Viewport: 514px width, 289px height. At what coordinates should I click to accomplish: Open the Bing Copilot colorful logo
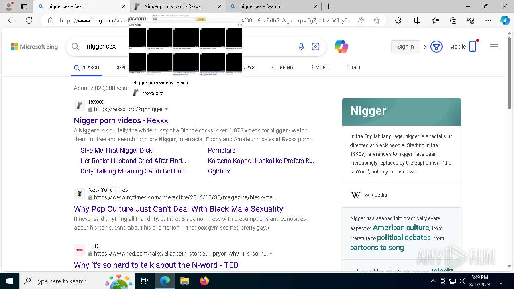(341, 47)
